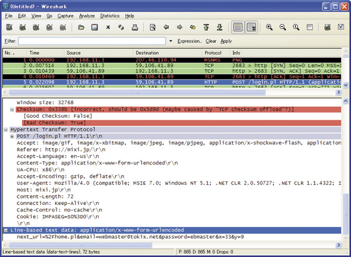Open the Expression... filter builder

190,41
